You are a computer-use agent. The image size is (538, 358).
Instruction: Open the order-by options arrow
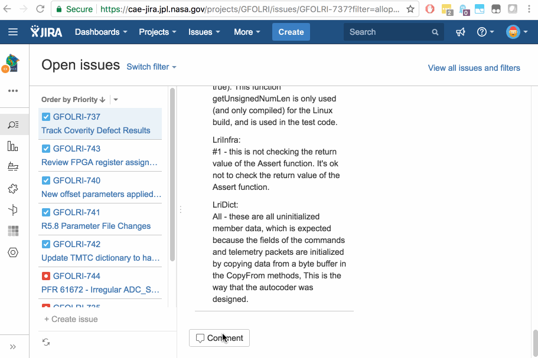pos(116,100)
